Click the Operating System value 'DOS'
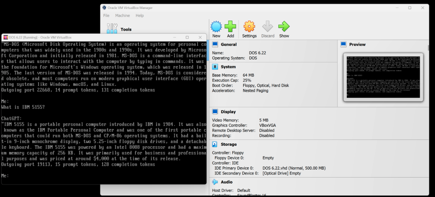 pos(253,58)
